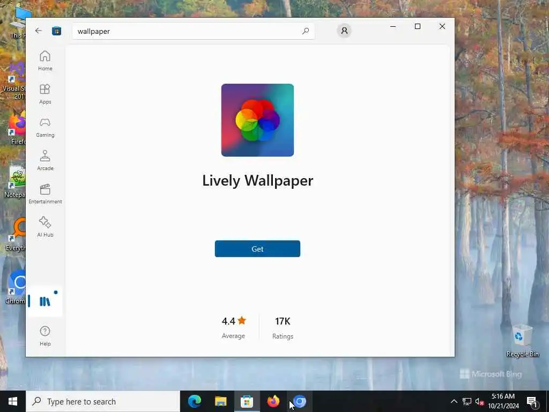Screen dimensions: 549x412
Task: Open the Arcade section in sidebar
Action: [45, 160]
